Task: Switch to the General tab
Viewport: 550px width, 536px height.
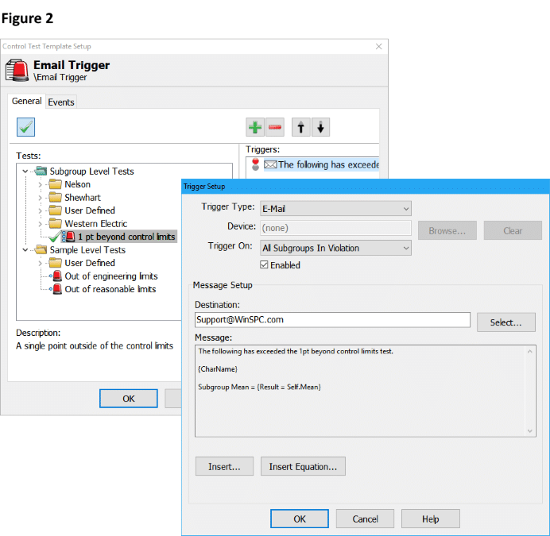Action: tap(26, 102)
